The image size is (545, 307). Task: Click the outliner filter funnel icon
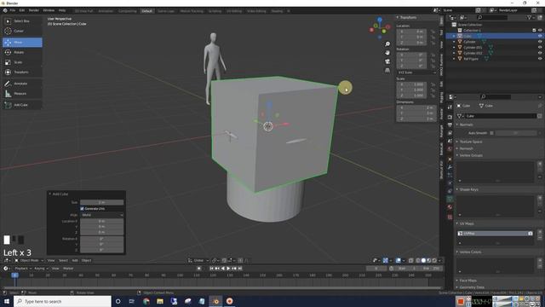coord(529,17)
